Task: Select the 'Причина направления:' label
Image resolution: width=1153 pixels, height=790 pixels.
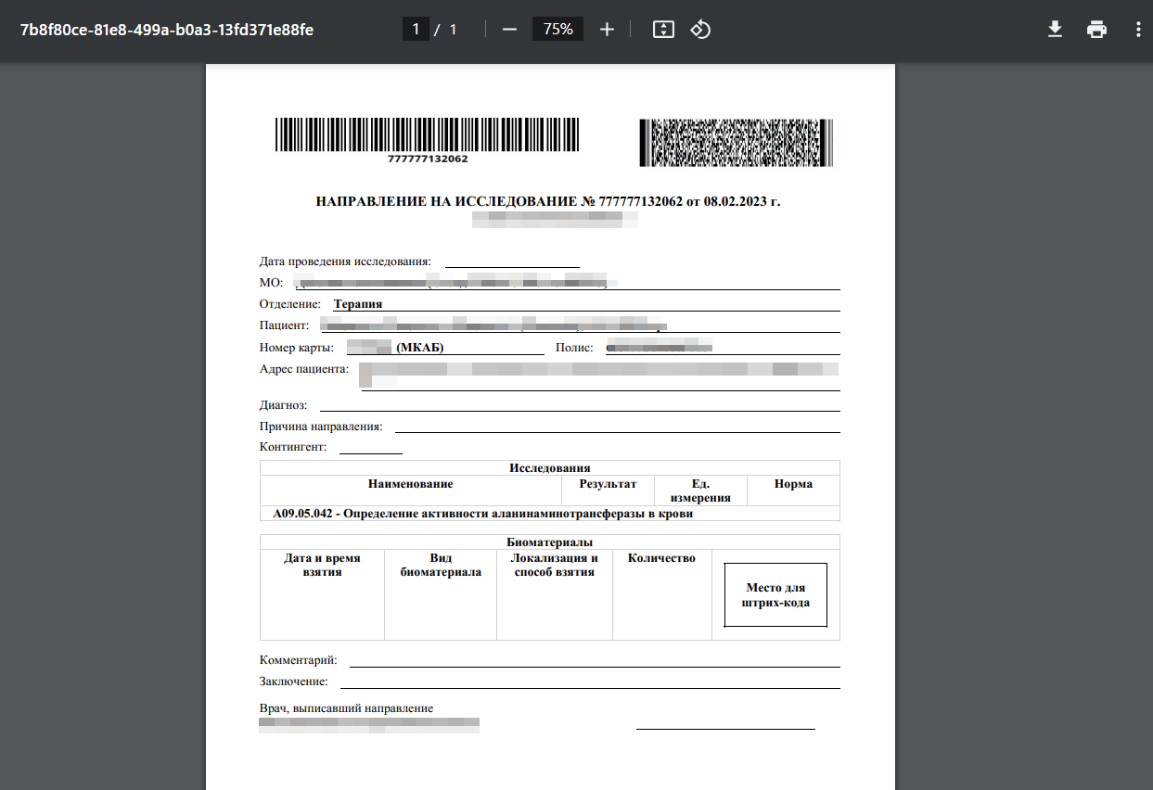Action: coord(321,427)
